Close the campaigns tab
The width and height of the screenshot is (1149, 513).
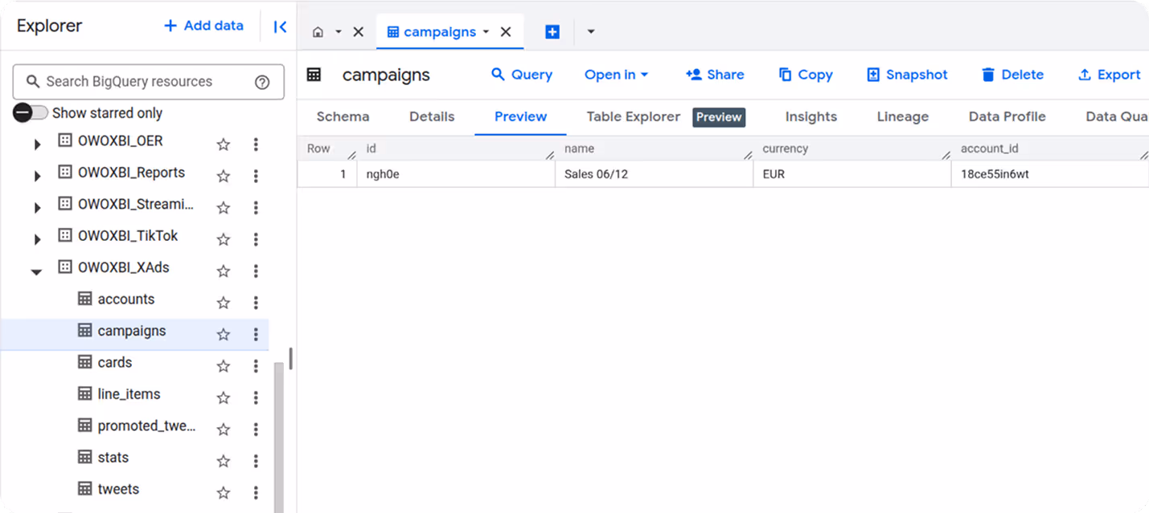point(506,32)
